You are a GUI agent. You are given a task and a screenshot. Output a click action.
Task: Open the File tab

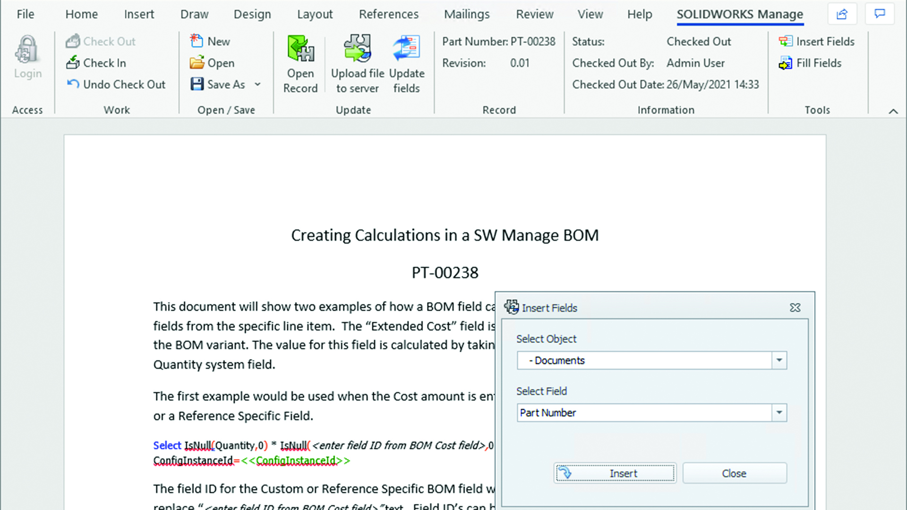pos(26,14)
